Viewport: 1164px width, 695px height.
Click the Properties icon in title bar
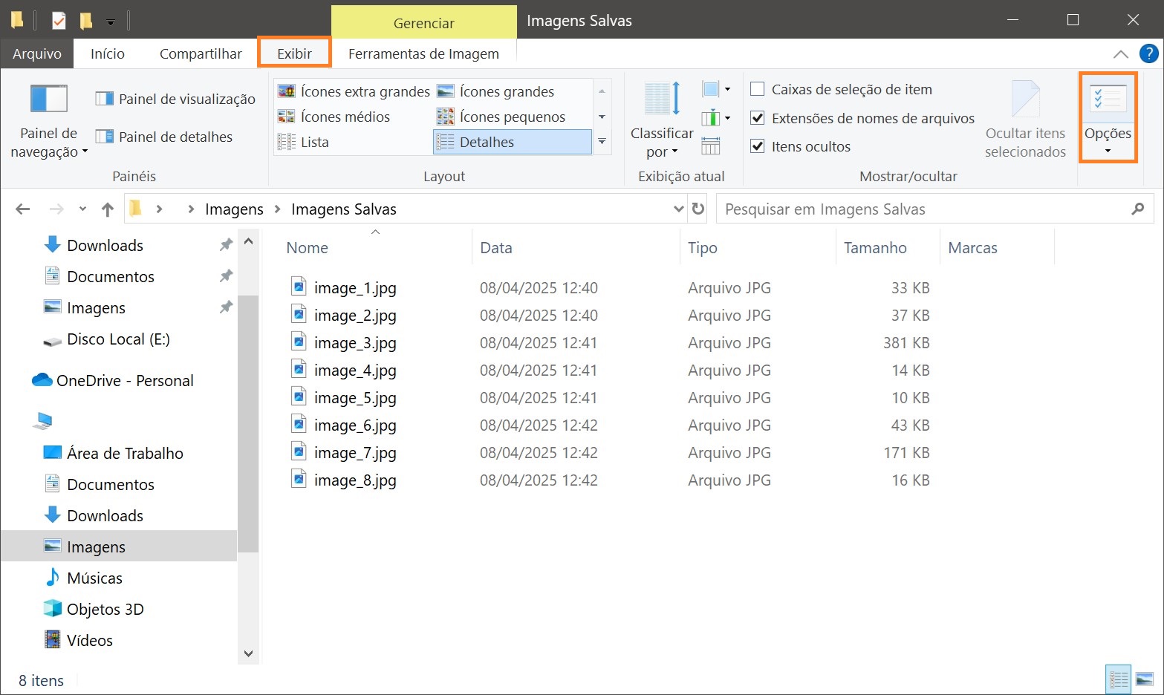point(59,21)
